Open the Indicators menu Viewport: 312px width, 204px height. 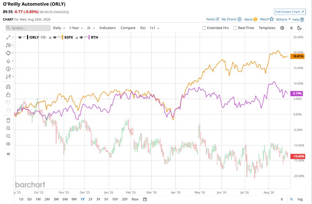(x=108, y=28)
